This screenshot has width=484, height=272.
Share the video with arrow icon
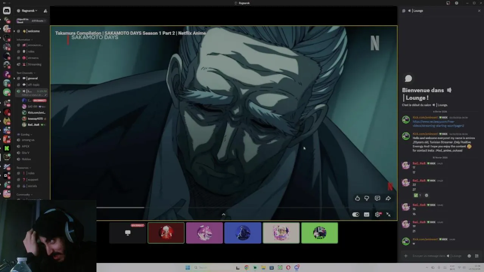click(388, 198)
